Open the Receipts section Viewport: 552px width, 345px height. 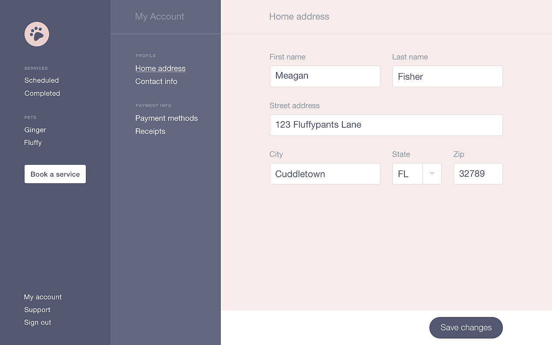coord(150,131)
